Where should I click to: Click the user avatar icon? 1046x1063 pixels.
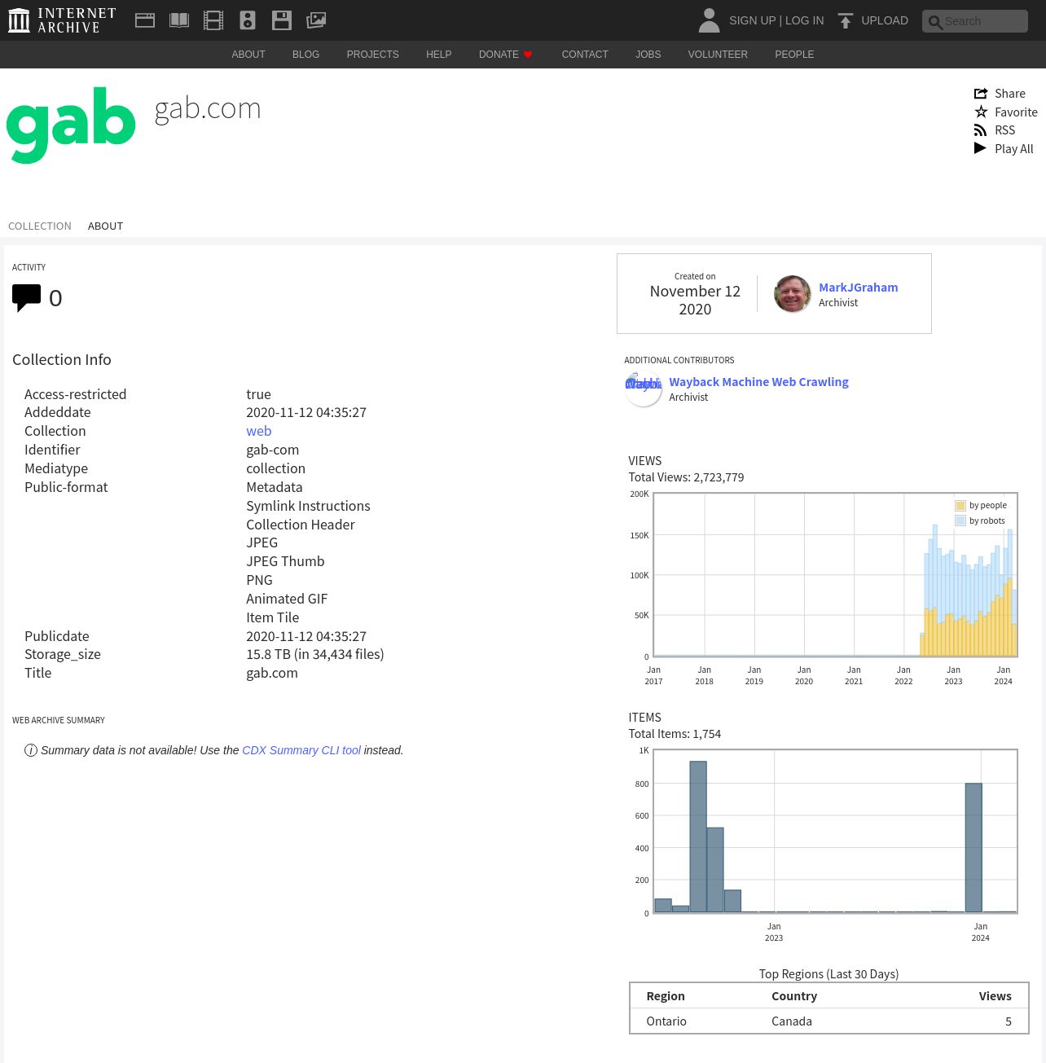pyautogui.click(x=709, y=20)
